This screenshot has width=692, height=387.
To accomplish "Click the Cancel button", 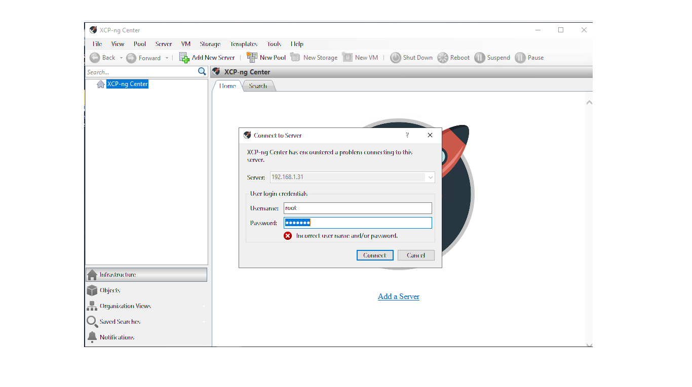I will click(416, 255).
